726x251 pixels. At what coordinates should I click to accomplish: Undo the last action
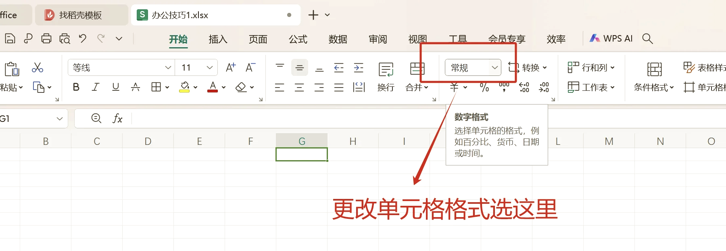click(83, 39)
